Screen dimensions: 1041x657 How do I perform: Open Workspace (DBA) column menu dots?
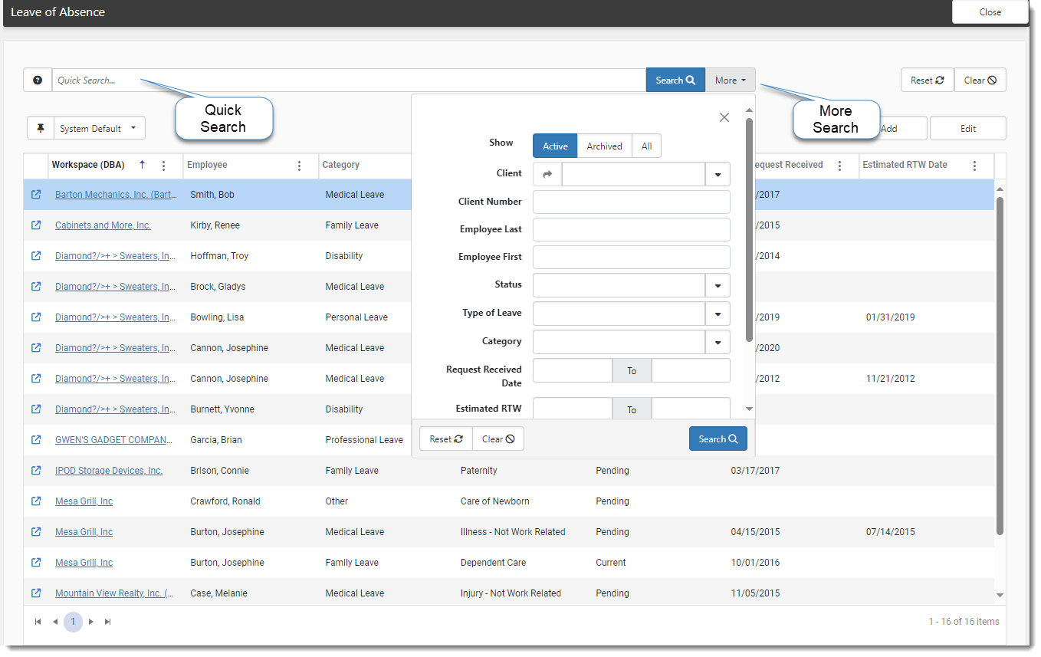coord(163,166)
